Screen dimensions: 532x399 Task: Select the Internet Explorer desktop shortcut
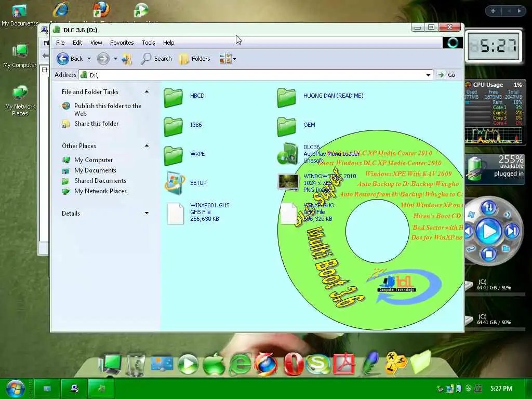(x=61, y=9)
